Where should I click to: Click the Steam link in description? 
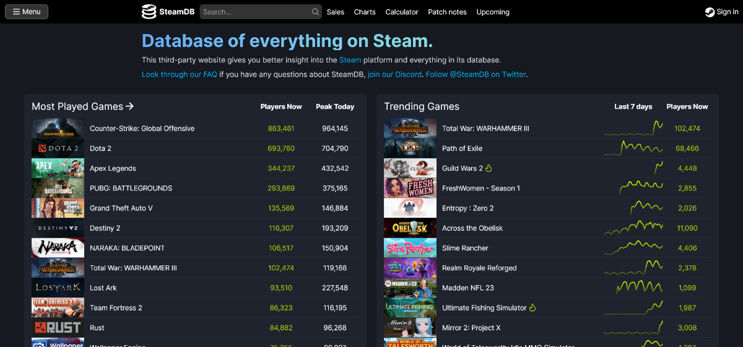(350, 60)
